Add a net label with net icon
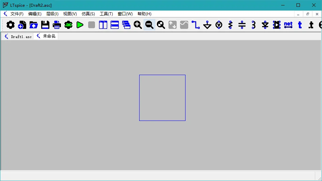This screenshot has width=322, height=181. point(288,25)
